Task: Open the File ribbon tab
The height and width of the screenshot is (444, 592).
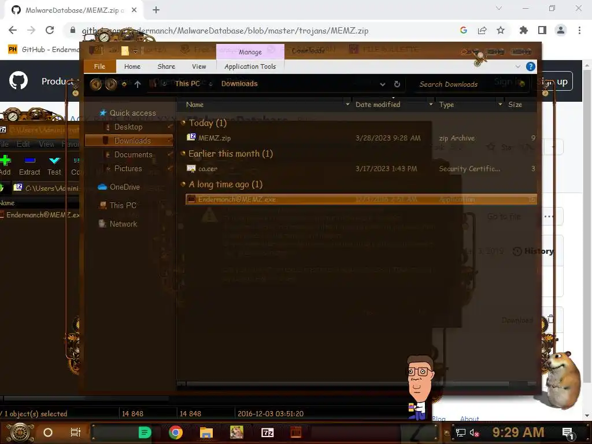Action: pyautogui.click(x=99, y=66)
